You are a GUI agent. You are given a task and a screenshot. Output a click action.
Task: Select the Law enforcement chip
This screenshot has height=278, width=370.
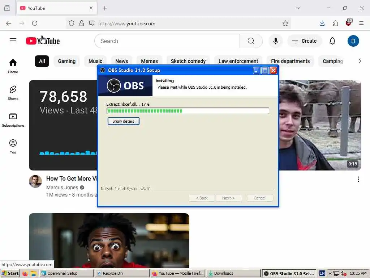click(x=238, y=61)
